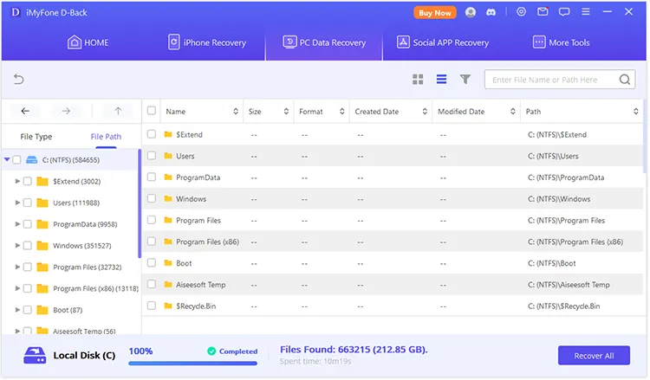Screen dimensions: 650x380
Task: Click the Users folder icon in tree
Action: pos(42,203)
